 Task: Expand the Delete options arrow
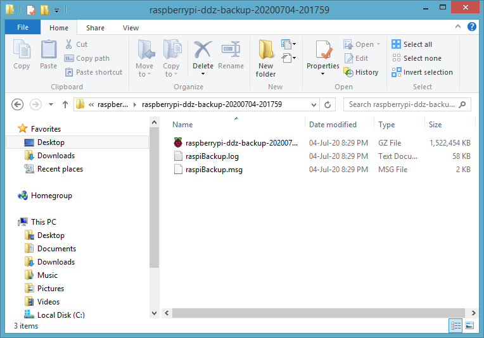[203, 74]
